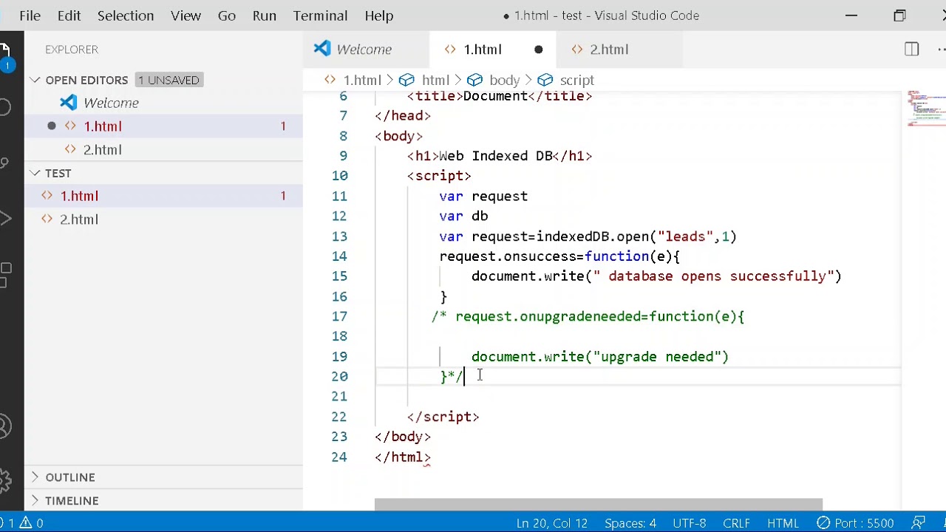
Task: Open 2.html under the TEST folder
Action: (163, 219)
